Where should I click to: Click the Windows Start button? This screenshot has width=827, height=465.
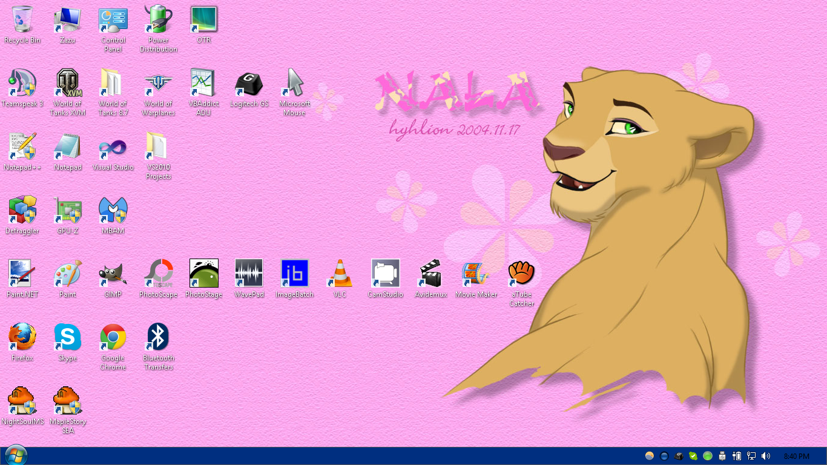point(16,455)
